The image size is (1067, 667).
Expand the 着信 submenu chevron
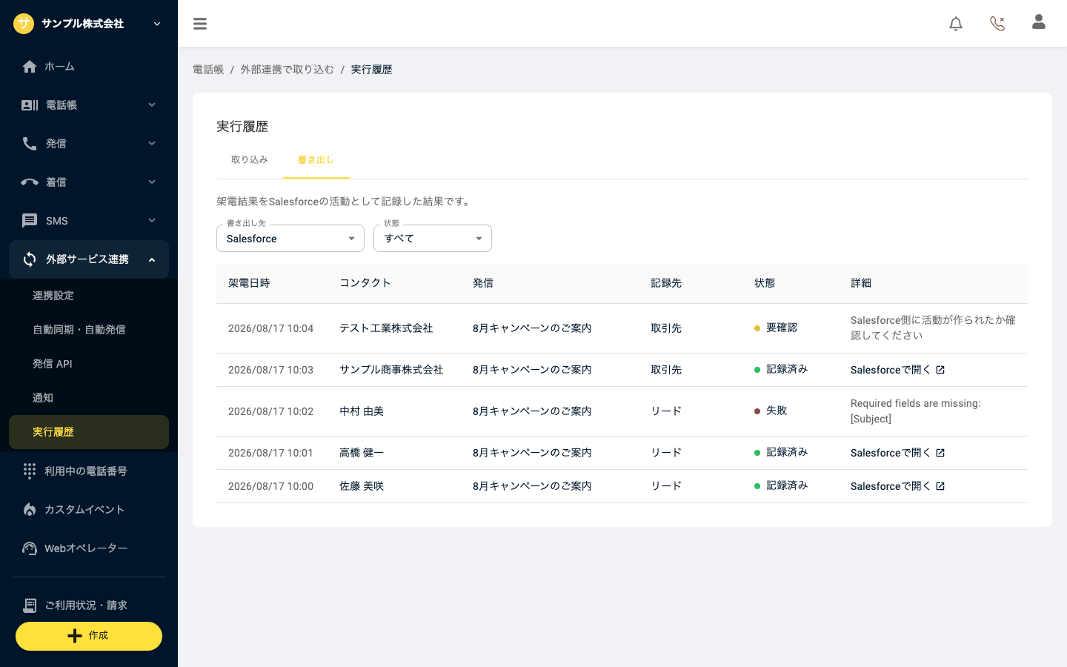pos(152,182)
